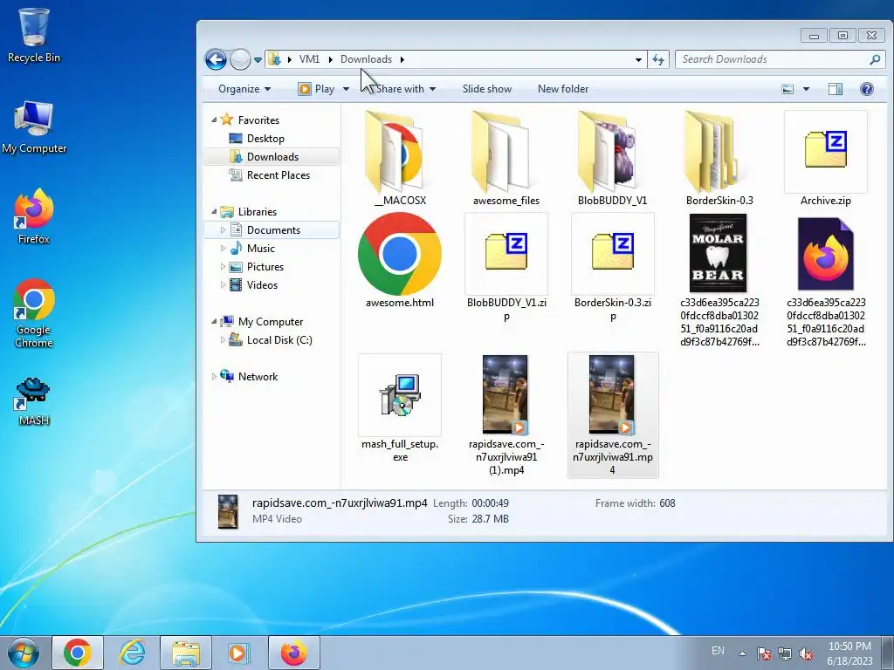Open recent pages dropdown beside navigation arrows
This screenshot has height=670, width=894.
pos(258,60)
